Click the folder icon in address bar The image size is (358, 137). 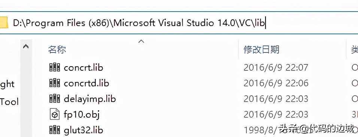[x=4, y=23]
